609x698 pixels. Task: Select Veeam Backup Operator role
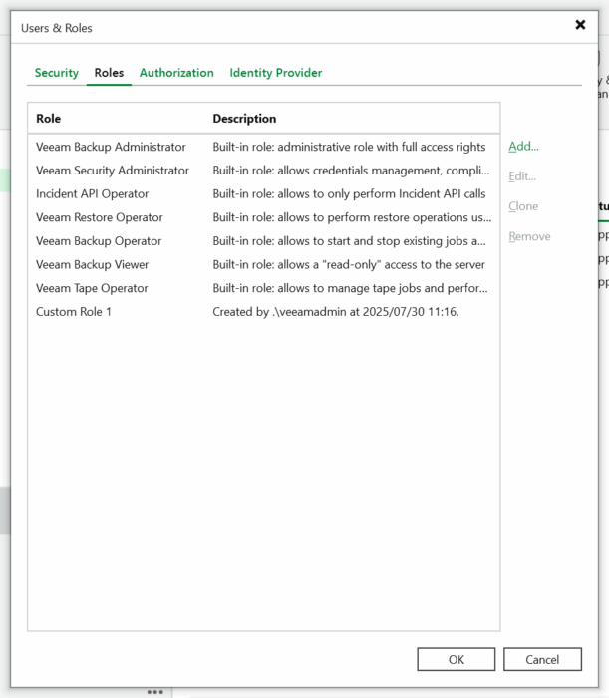264,241
